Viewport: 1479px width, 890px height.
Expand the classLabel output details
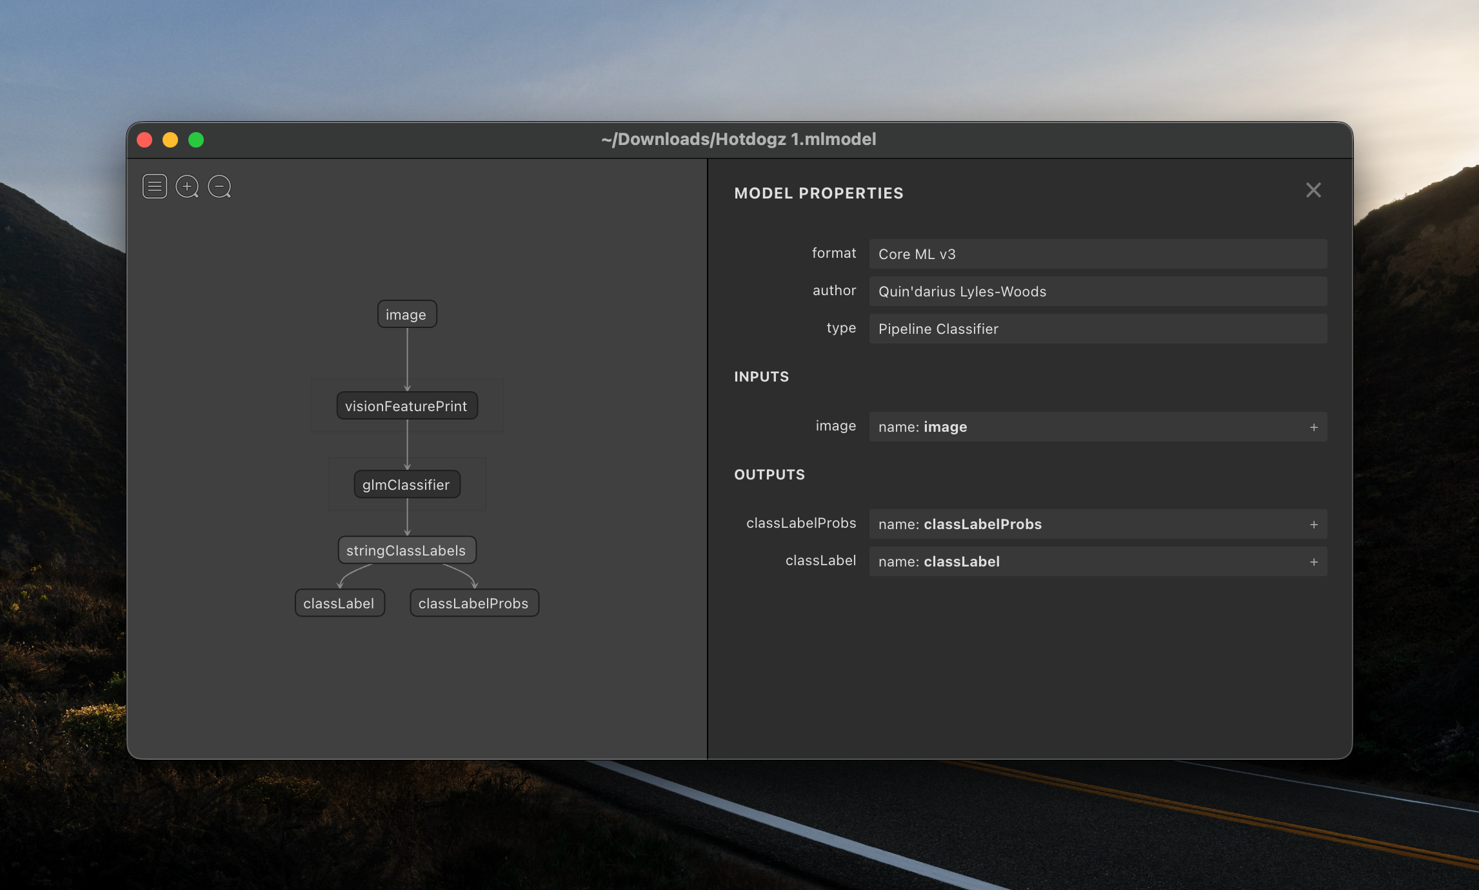pos(1313,562)
